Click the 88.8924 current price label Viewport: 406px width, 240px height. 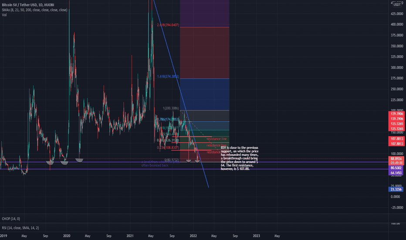(396, 159)
